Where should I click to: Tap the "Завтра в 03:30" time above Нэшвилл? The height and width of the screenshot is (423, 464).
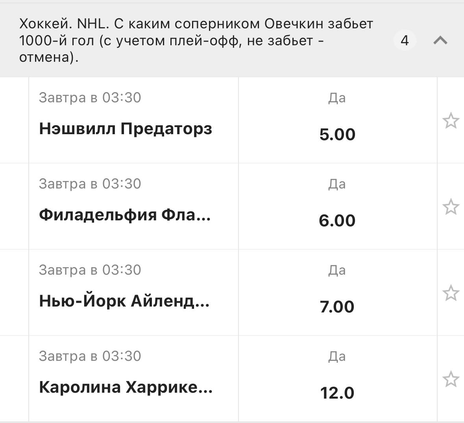(90, 98)
